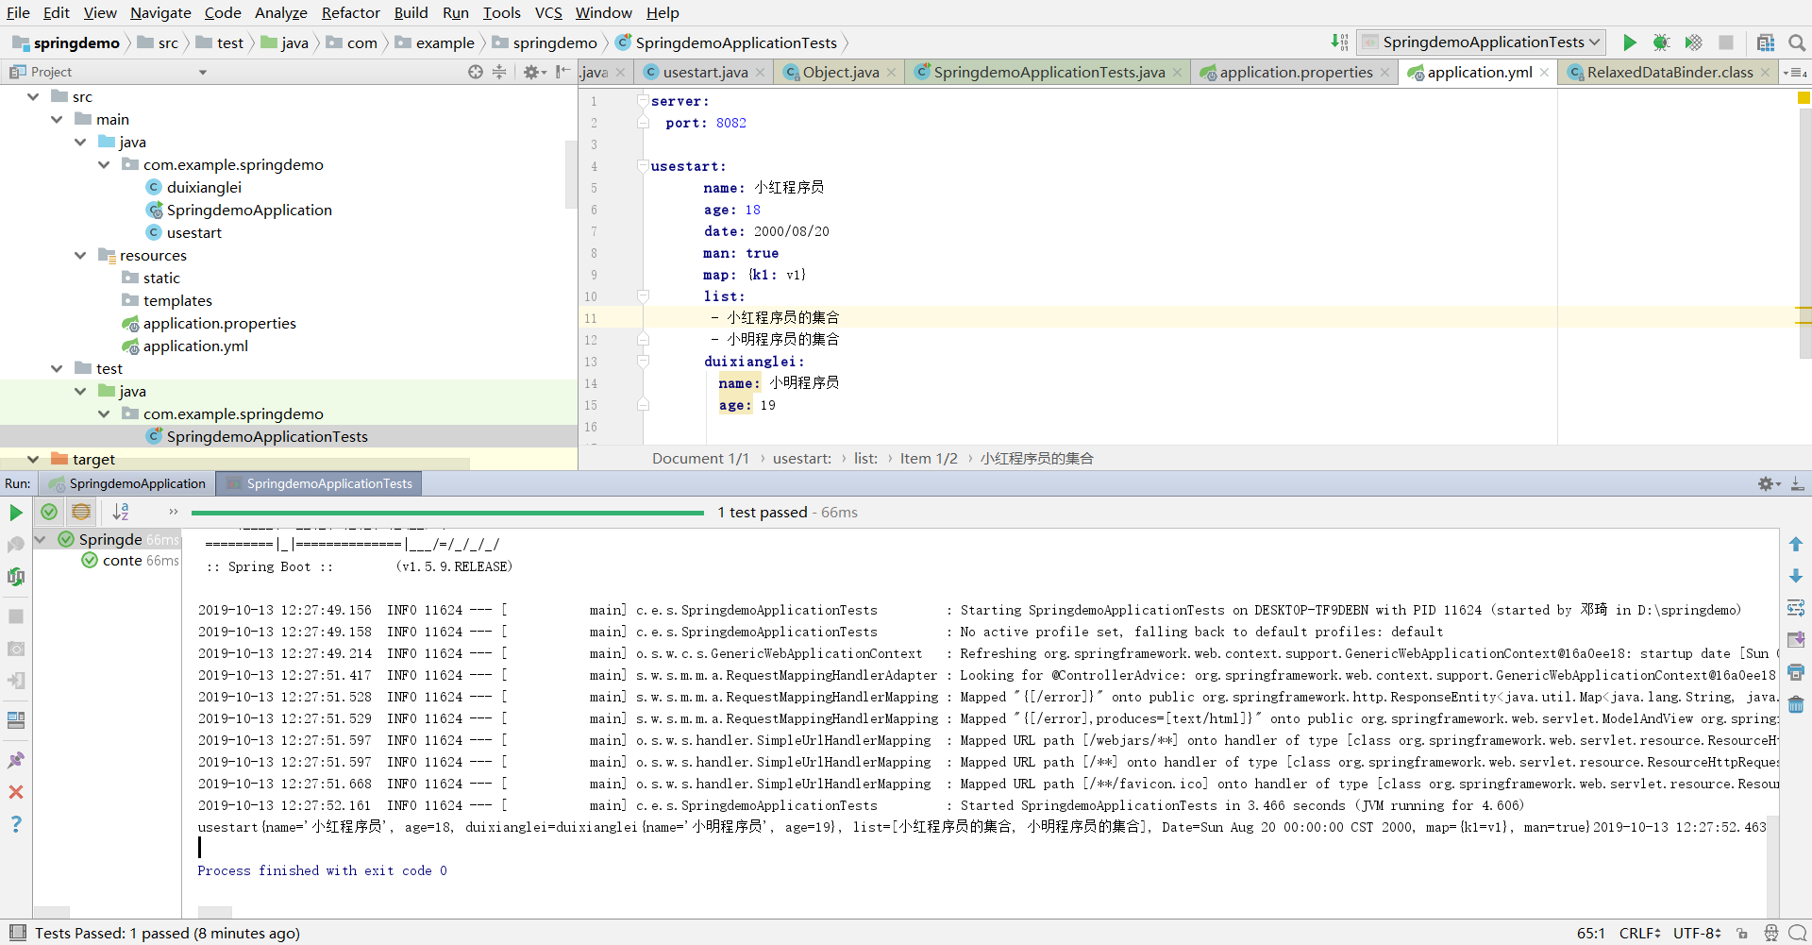Click the Make Project build icon
Image resolution: width=1812 pixels, height=945 pixels.
pyautogui.click(x=1339, y=42)
